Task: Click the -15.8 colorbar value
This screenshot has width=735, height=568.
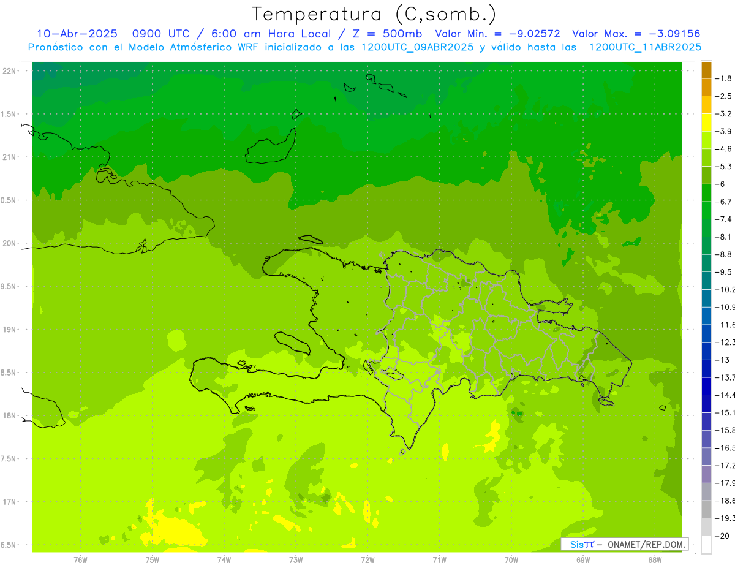Action: tap(725, 430)
